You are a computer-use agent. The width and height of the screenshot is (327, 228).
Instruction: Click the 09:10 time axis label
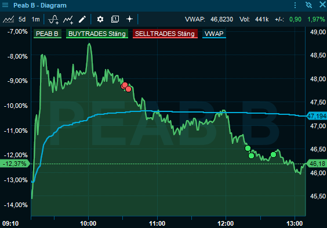(10, 223)
